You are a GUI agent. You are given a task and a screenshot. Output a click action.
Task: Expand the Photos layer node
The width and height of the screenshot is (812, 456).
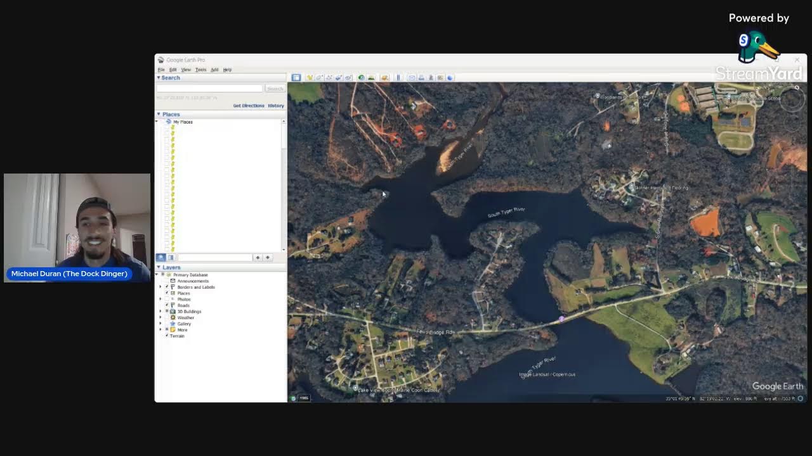pos(160,300)
